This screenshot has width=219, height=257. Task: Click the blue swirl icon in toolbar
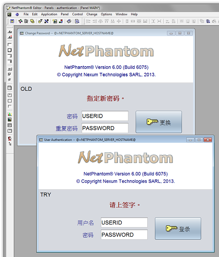(x=208, y=21)
